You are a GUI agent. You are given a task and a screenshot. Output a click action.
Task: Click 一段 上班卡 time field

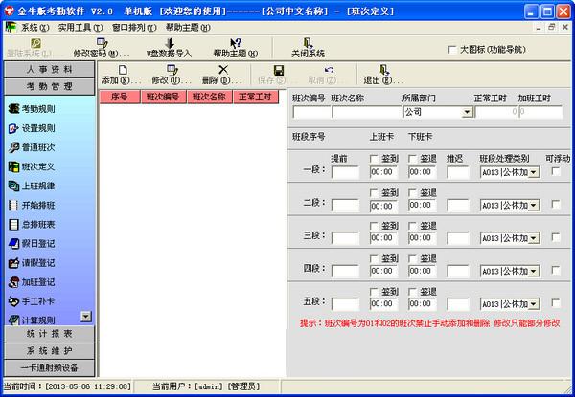pyautogui.click(x=383, y=172)
